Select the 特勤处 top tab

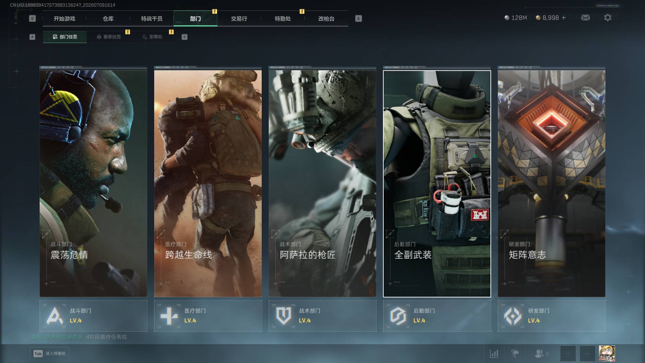[283, 18]
